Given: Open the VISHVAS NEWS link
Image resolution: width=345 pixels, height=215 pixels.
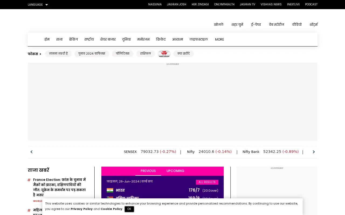Looking at the screenshot, I should click(x=271, y=5).
